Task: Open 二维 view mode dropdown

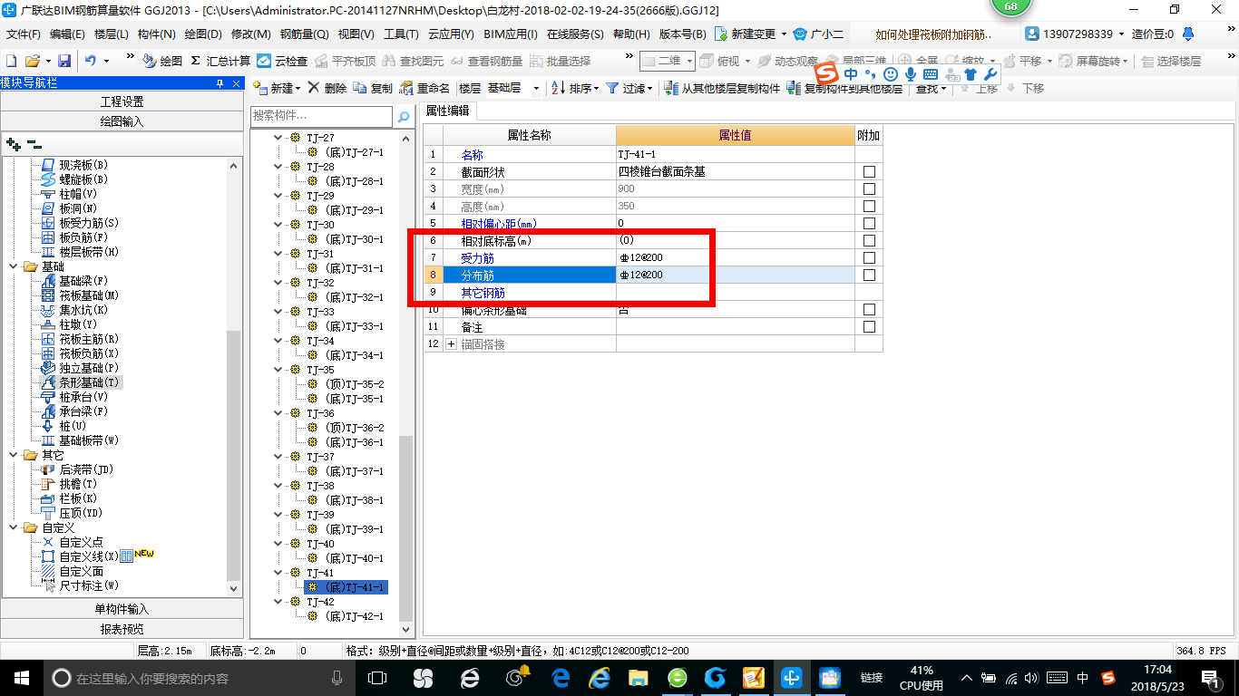Action: pos(668,61)
